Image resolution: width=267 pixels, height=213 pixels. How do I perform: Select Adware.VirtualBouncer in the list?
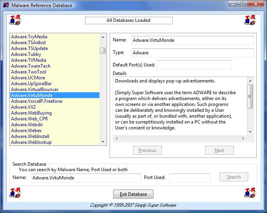tap(55, 89)
